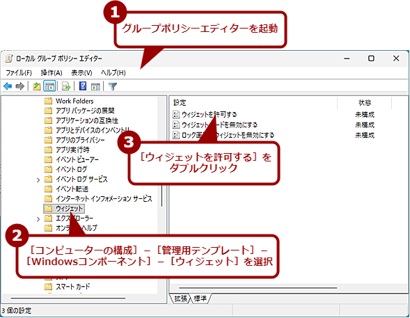The width and height of the screenshot is (410, 318).
Task: Switch to the 標準 tab
Action: (x=200, y=299)
